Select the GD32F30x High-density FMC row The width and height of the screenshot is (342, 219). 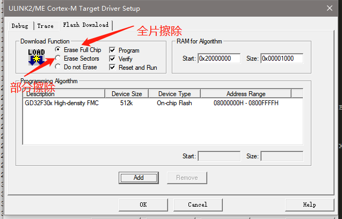tap(163, 103)
